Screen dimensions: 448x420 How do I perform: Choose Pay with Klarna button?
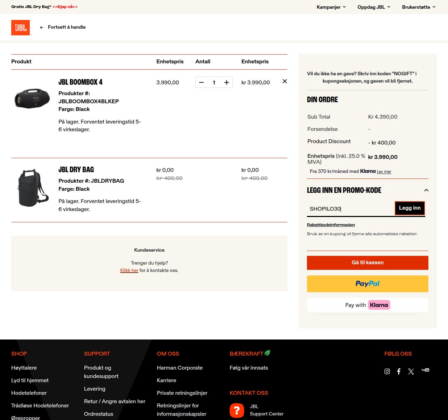[x=367, y=305]
